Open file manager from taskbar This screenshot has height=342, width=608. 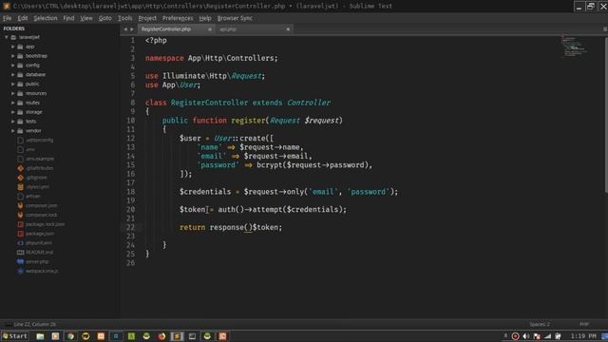[40, 336]
